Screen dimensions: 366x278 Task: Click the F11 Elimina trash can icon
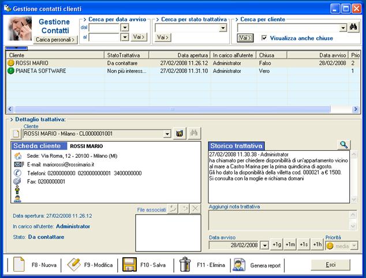tap(185, 264)
